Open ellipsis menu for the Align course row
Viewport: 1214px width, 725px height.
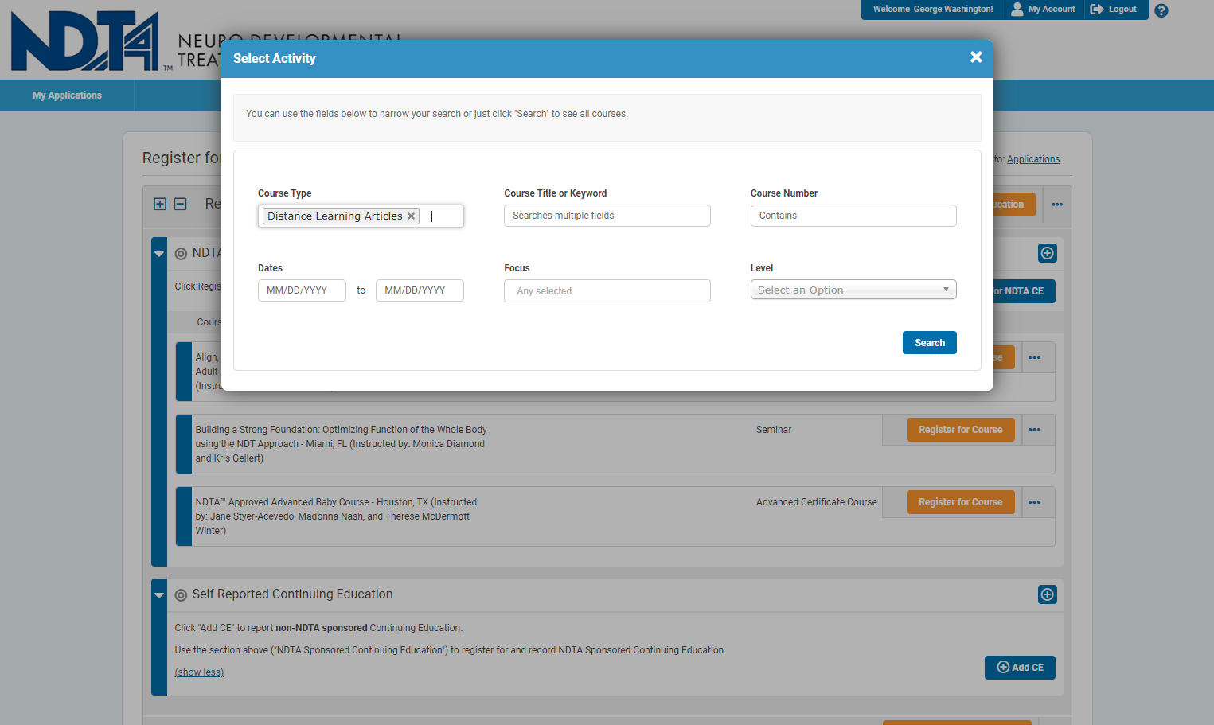coord(1035,357)
